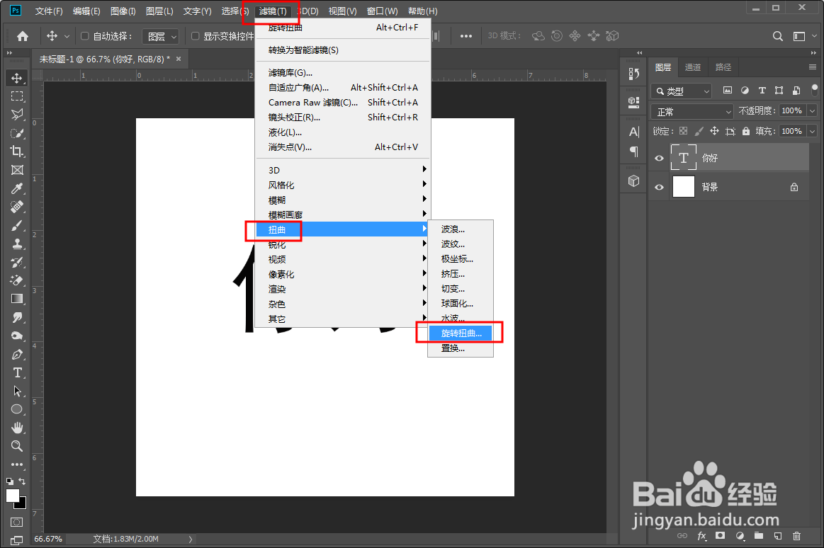Choose 球面化... filter

pos(461,304)
